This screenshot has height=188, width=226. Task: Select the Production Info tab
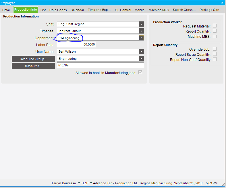tap(26, 10)
